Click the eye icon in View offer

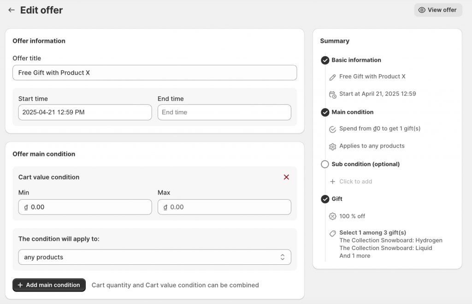click(422, 10)
